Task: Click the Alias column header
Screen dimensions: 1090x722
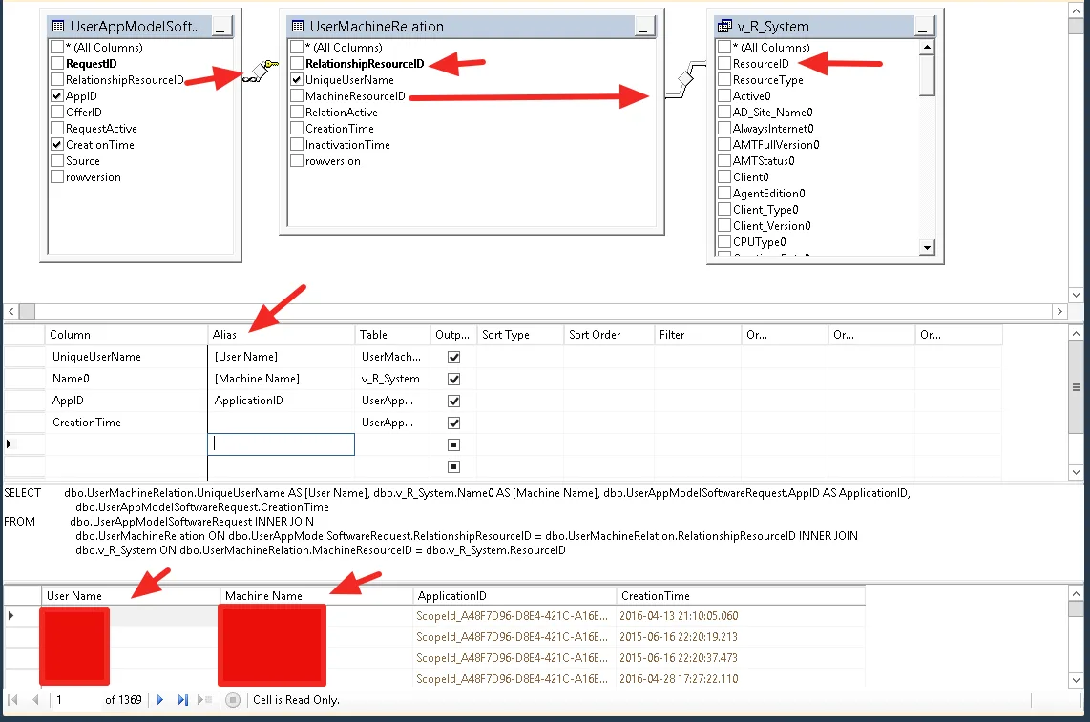Action: 282,334
